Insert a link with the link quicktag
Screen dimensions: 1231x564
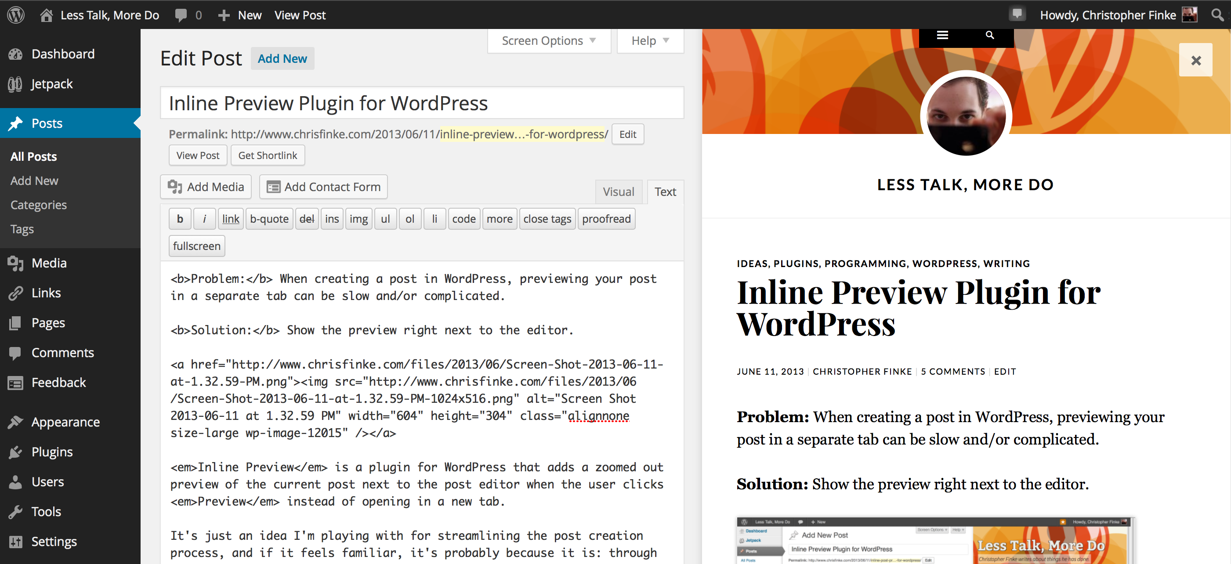click(x=231, y=219)
